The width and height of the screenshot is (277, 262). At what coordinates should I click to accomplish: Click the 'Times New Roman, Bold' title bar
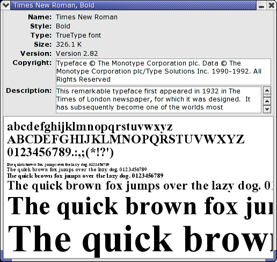click(x=133, y=5)
